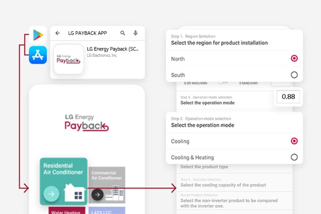This screenshot has height=214, width=321.
Task: Open the LG Energy Payback app icon
Action: click(x=69, y=59)
